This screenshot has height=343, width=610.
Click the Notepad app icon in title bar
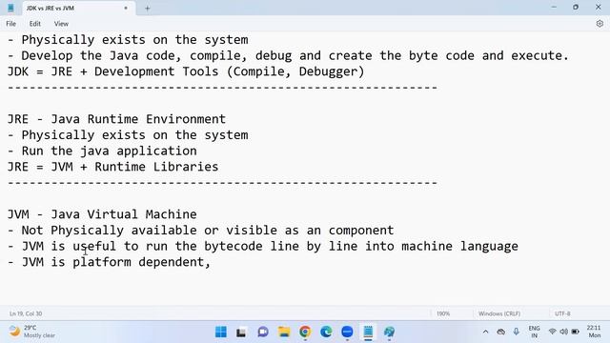point(10,8)
